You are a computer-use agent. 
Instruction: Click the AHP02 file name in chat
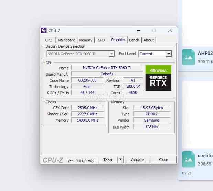click(205, 53)
